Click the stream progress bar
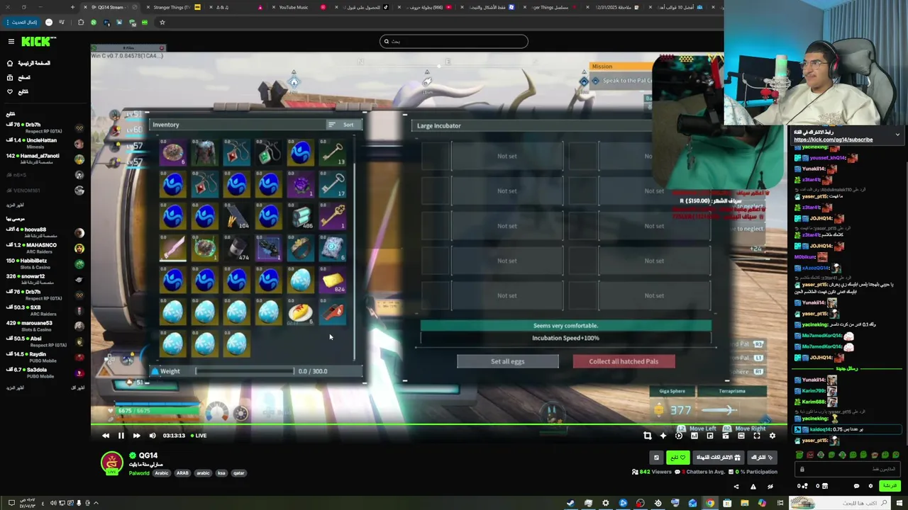 click(x=439, y=426)
